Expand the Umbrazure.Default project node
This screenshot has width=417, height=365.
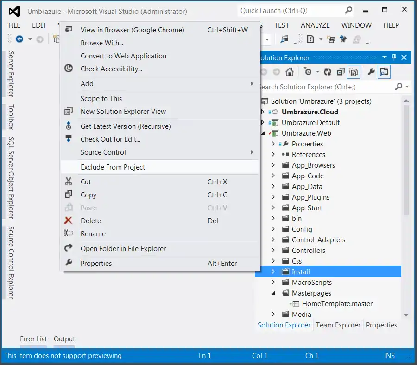[x=263, y=123]
